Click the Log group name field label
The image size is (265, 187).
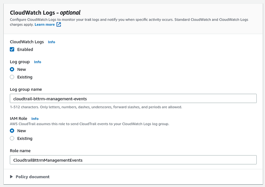[26, 89]
